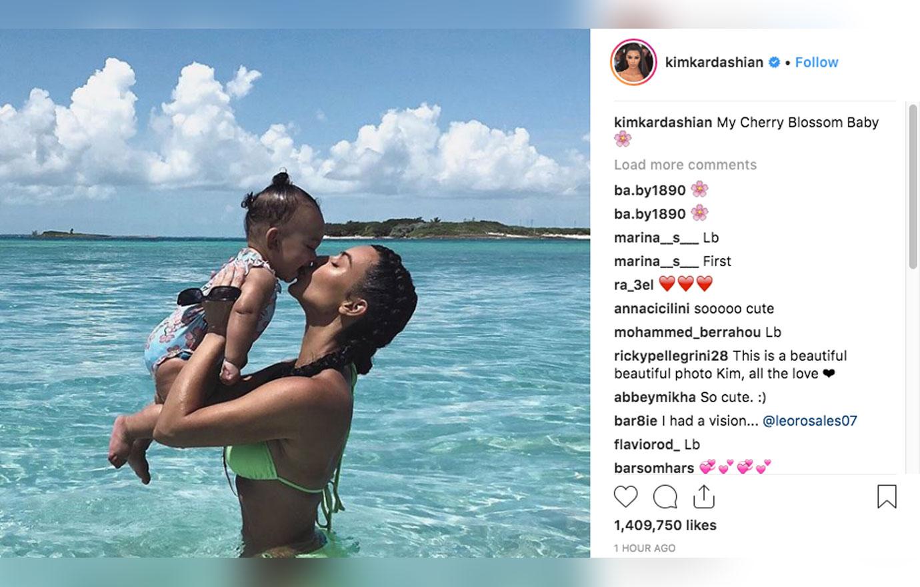Image resolution: width=920 pixels, height=587 pixels.
Task: Load more comments
Action: pos(685,165)
